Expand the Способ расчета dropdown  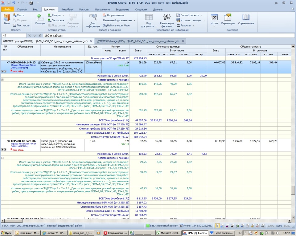tap(190, 15)
